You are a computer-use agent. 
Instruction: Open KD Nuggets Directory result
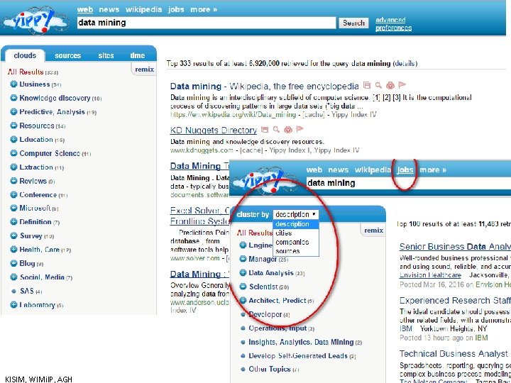(x=214, y=131)
